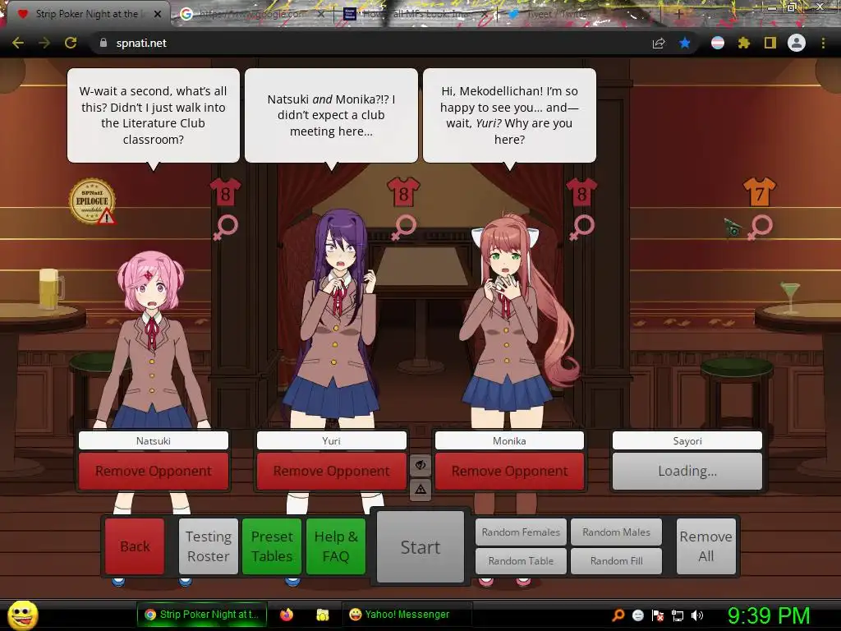Click Random Table button
The image size is (841, 631).
[x=521, y=560]
